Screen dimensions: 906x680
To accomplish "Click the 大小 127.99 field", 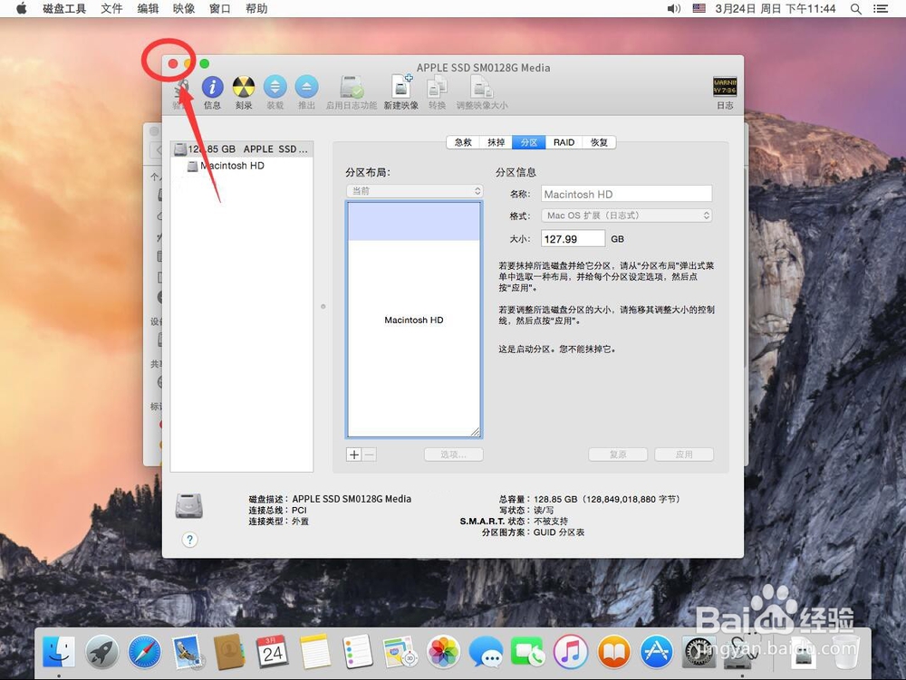I will 573,238.
